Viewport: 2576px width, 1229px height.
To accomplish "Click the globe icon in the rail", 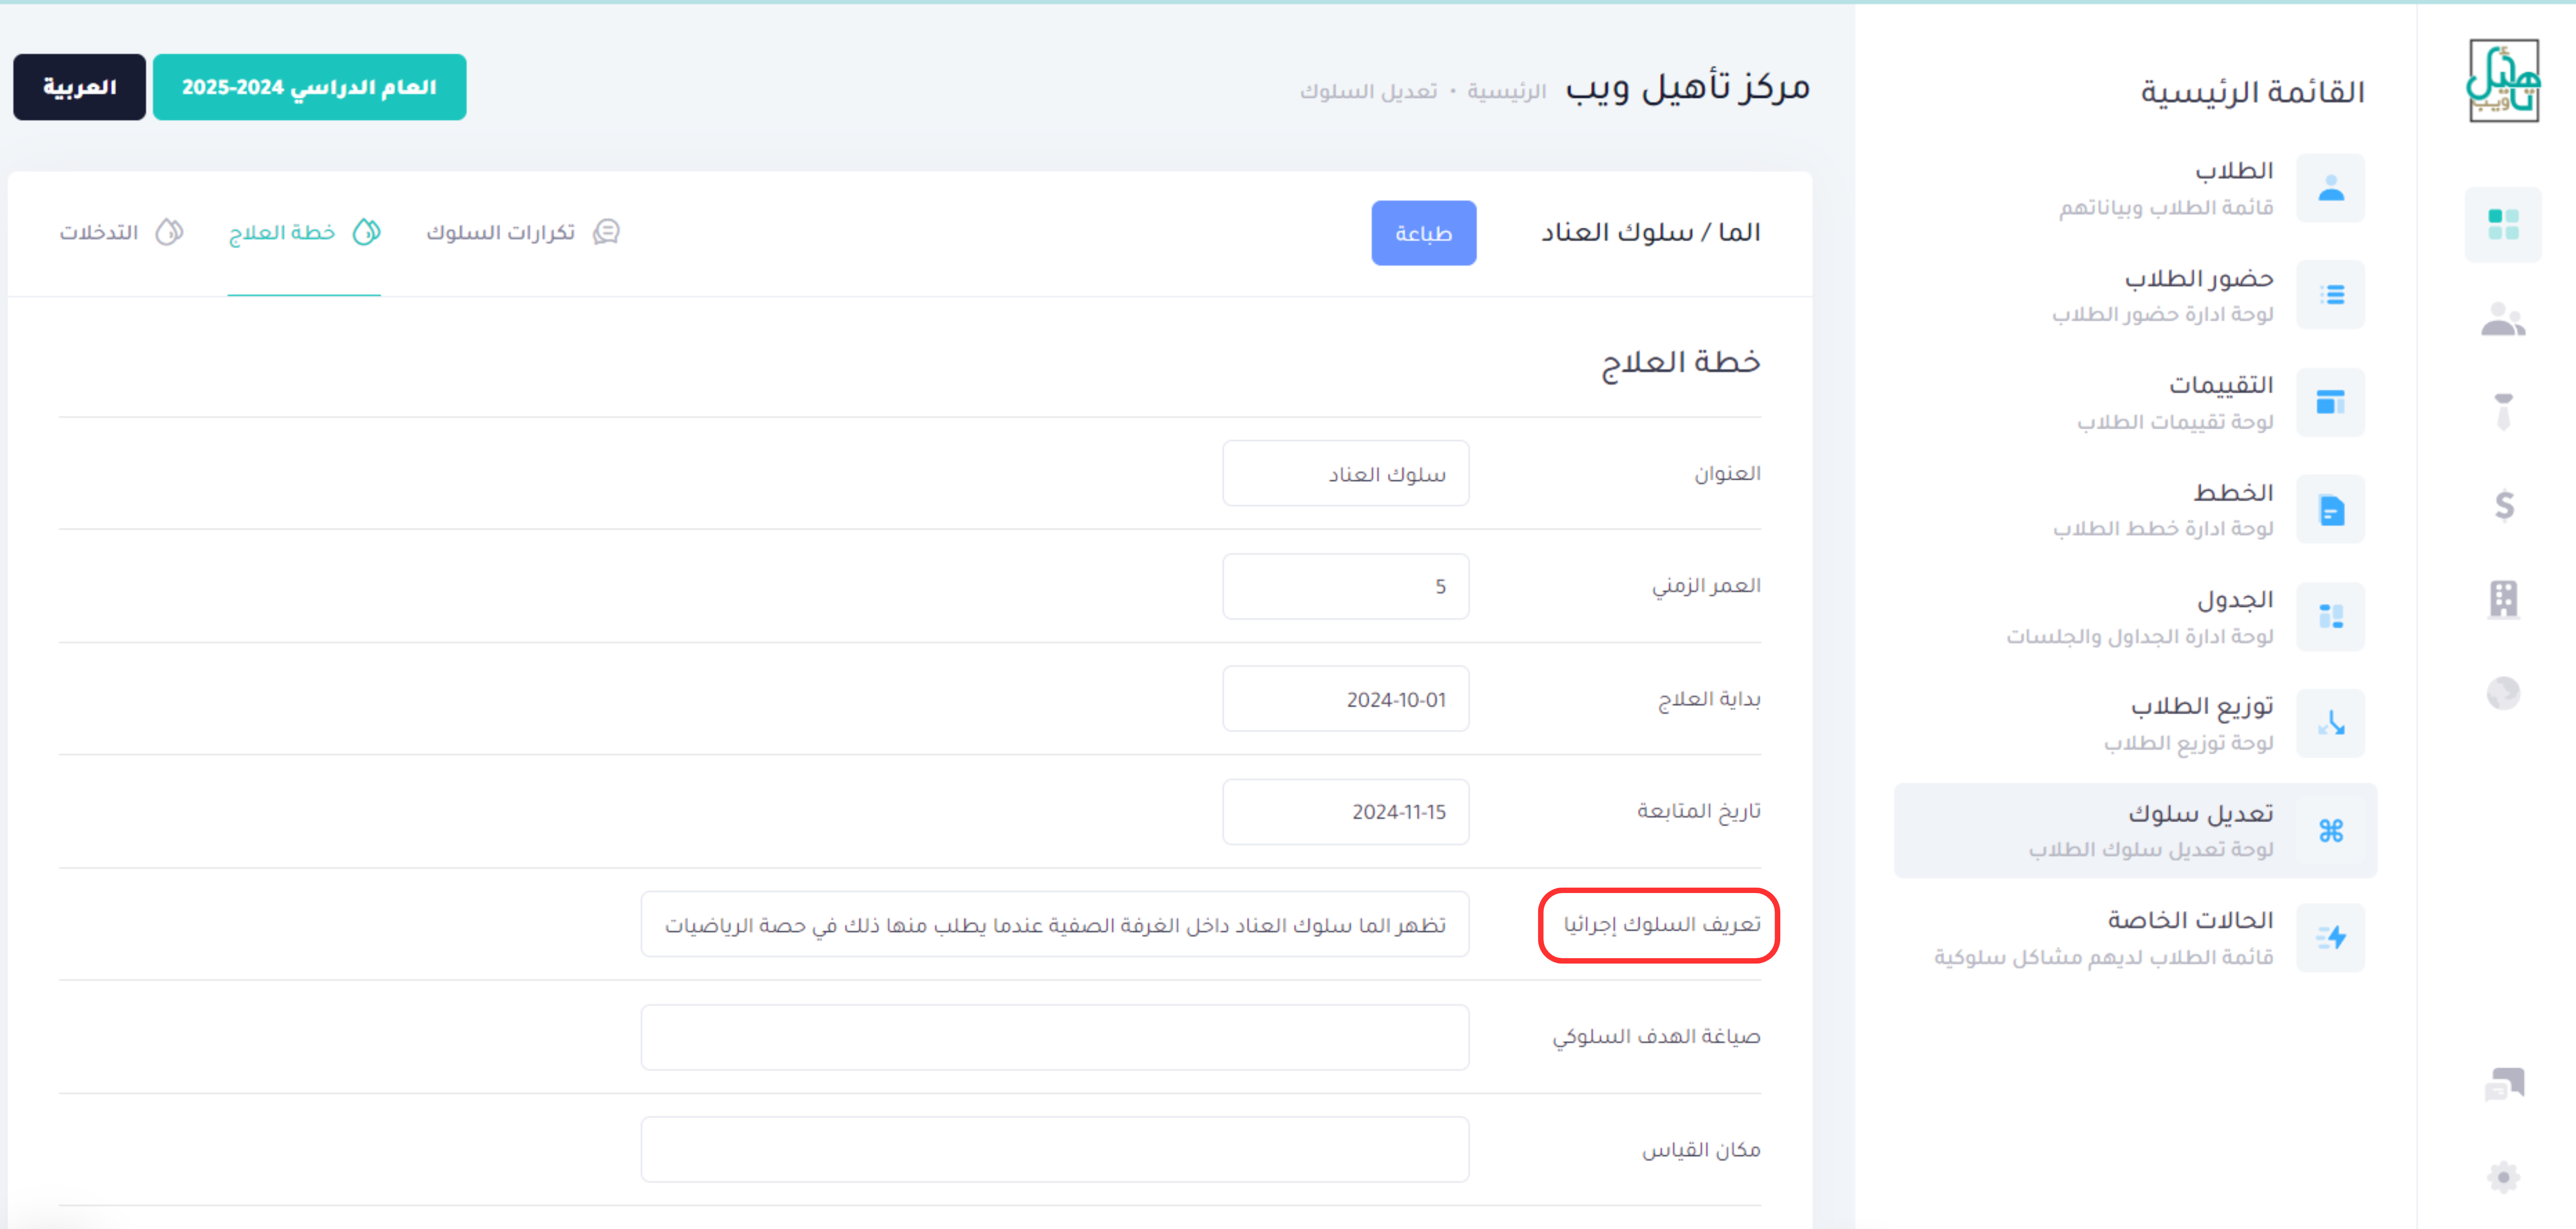I will 2503,693.
